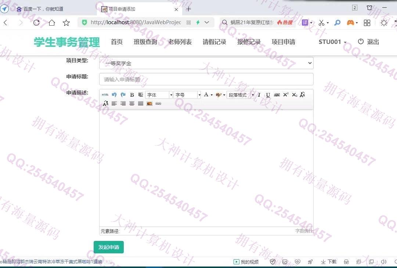This screenshot has width=397, height=268.
Task: Close the 项目申请添加 tab
Action: (x=177, y=10)
